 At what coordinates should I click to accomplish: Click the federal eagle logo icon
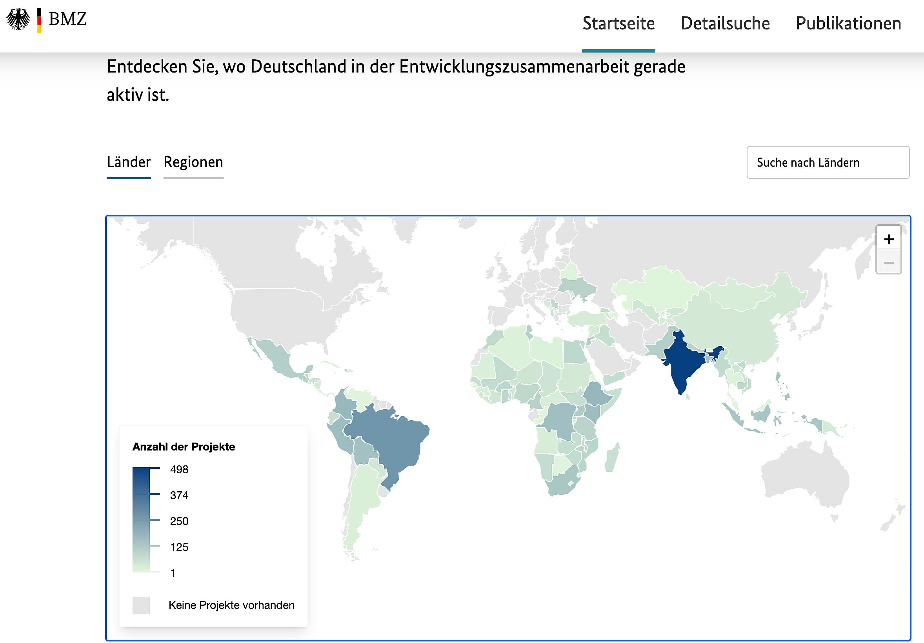click(x=18, y=19)
